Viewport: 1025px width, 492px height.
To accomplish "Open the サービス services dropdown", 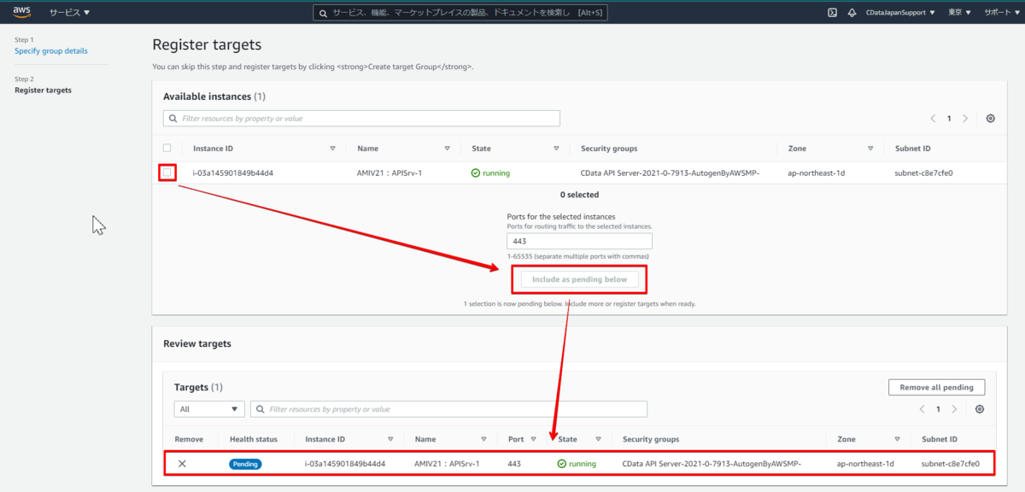I will coord(69,13).
